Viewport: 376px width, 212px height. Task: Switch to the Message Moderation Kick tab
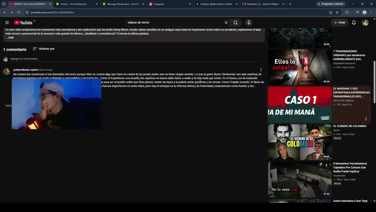coord(123,4)
